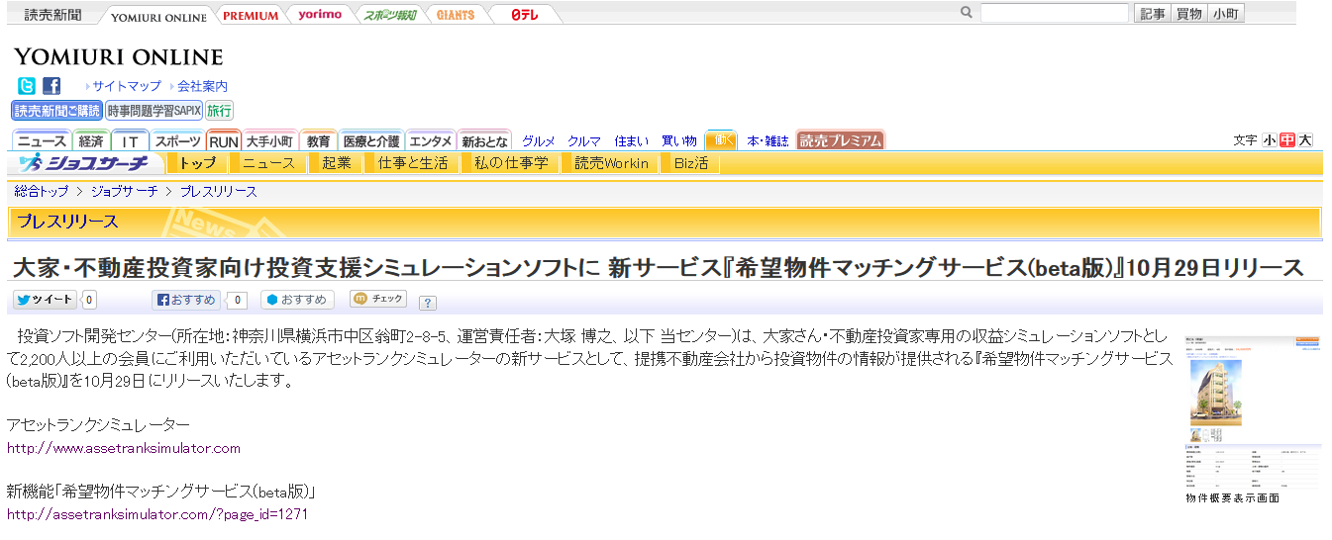Set text size to large (大)

[x=1304, y=140]
